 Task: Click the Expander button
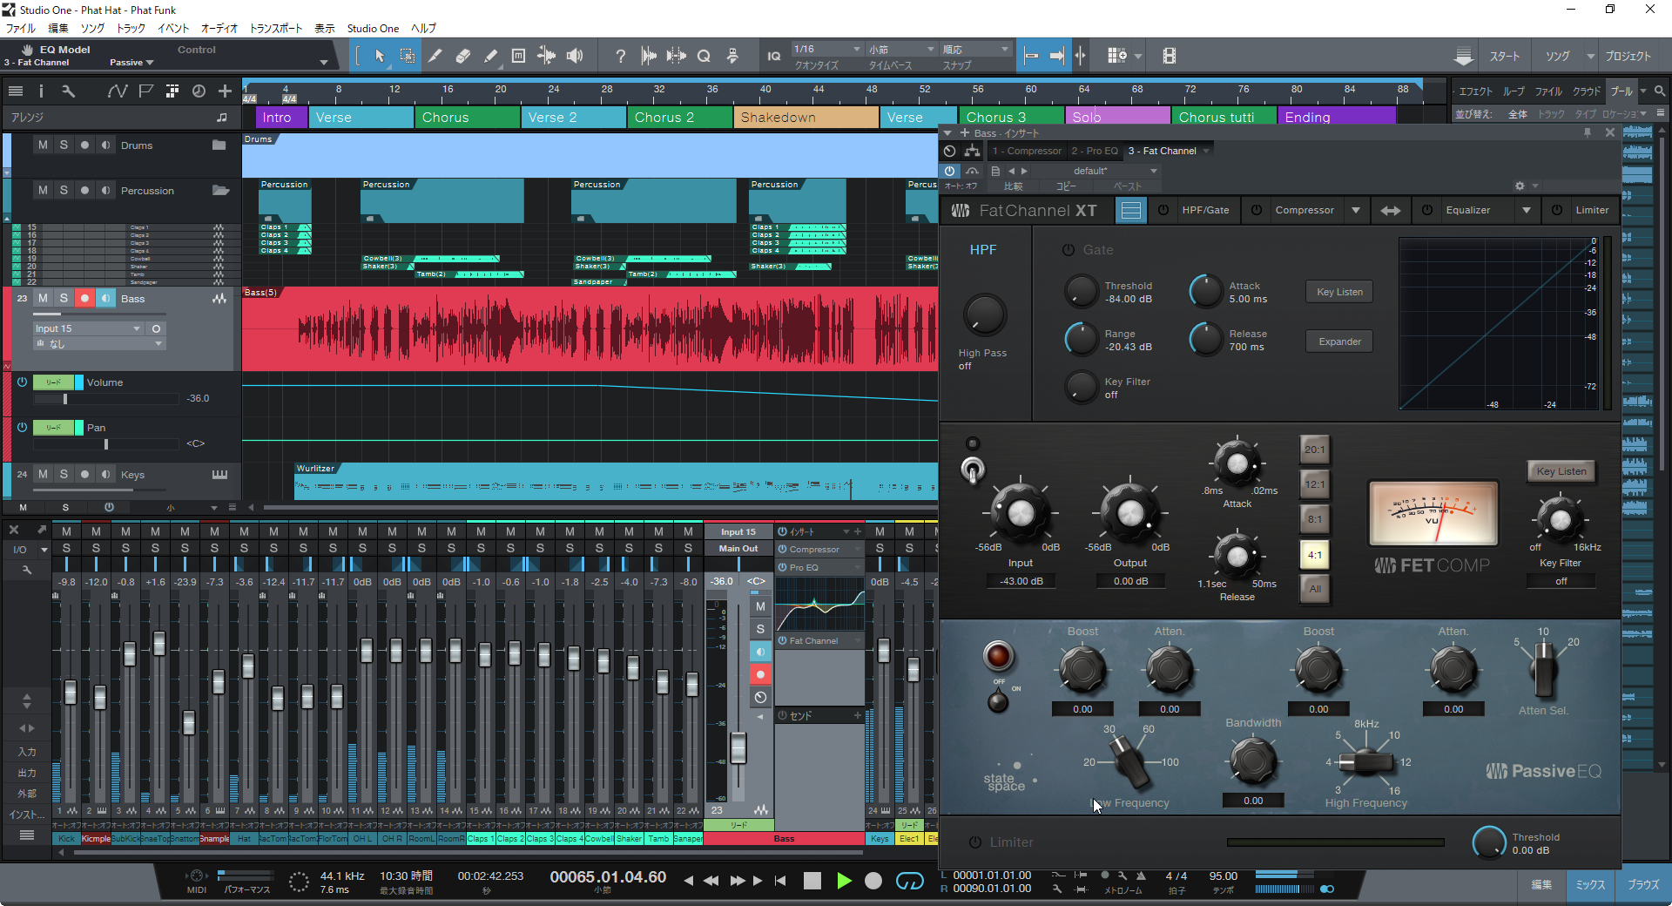coord(1339,341)
